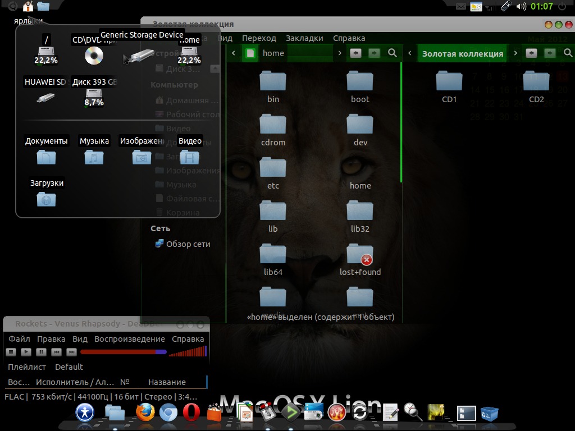Image resolution: width=575 pixels, height=431 pixels.
Task: Click the red seek bar in music player
Action: (123, 352)
